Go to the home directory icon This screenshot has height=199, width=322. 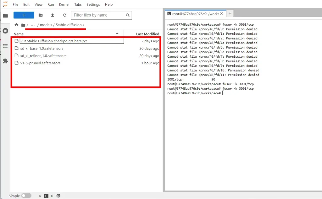pyautogui.click(x=16, y=25)
